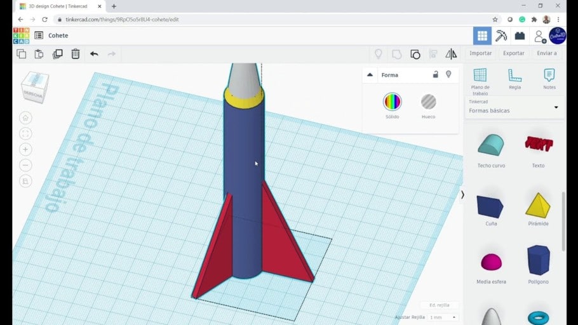Undo the last action
The width and height of the screenshot is (578, 325).
[x=94, y=54]
